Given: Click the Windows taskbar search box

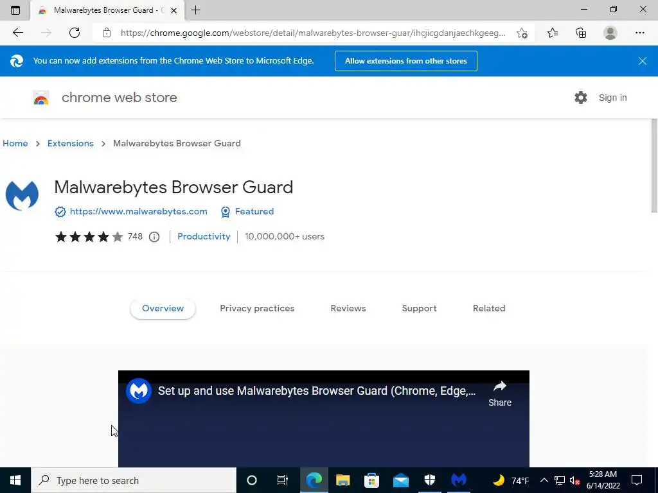Looking at the screenshot, I should 134,480.
